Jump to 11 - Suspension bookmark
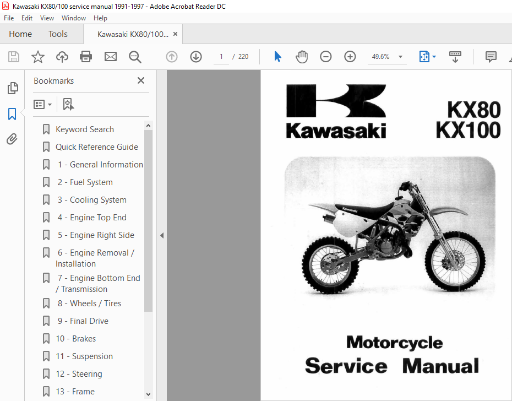 click(x=84, y=356)
